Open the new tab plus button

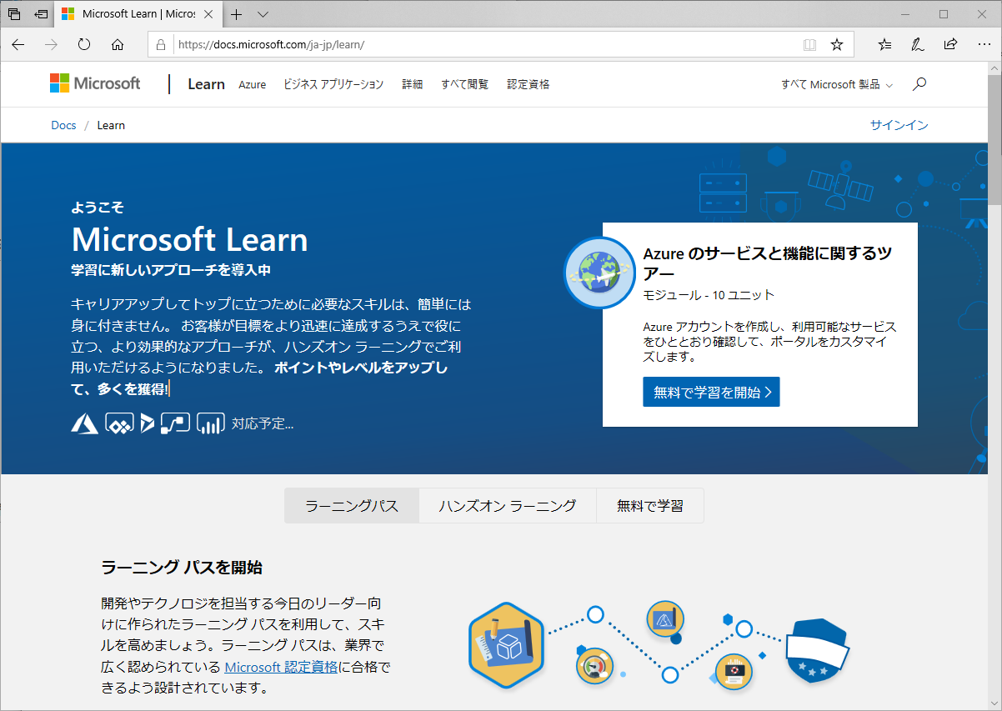coord(237,14)
